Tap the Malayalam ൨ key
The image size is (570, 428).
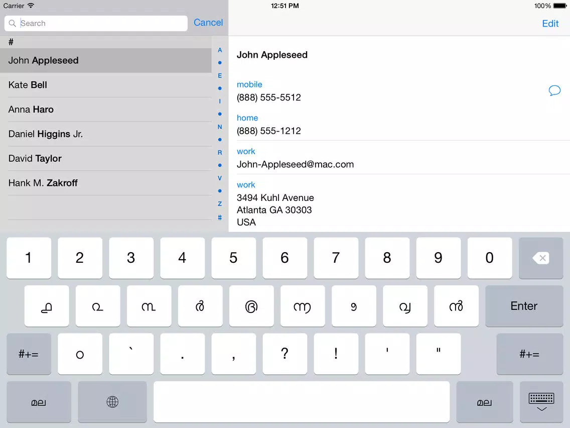click(x=98, y=306)
